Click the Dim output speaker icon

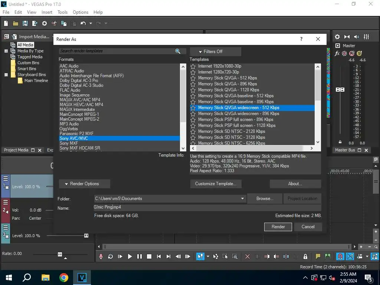coord(357,37)
